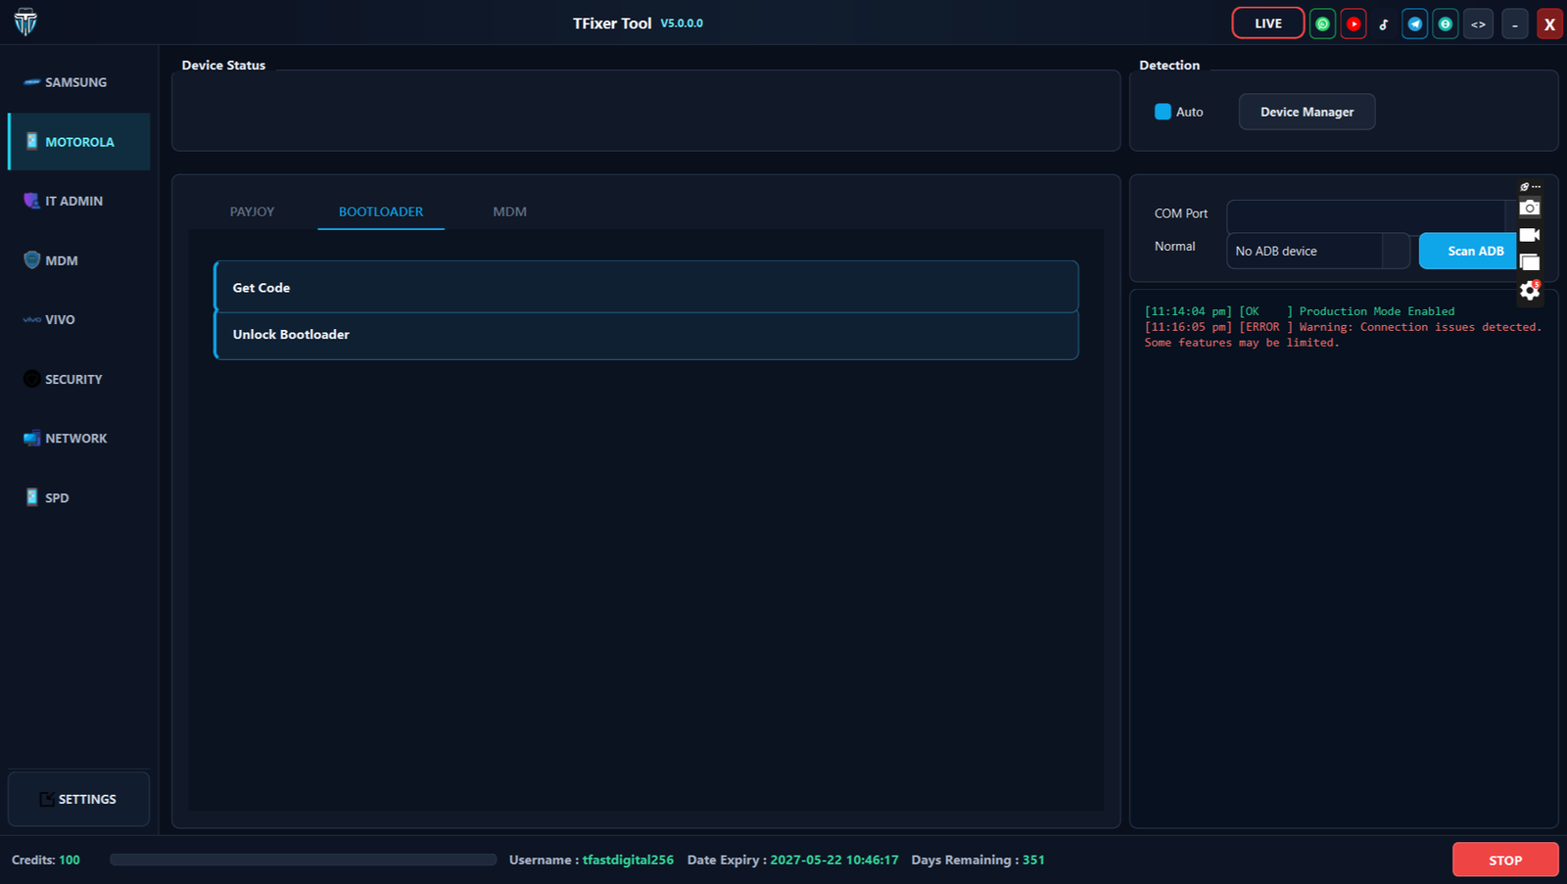Click the teal round icon beside Telegram
Viewport: 1567px width, 884px height.
pyautogui.click(x=1446, y=23)
